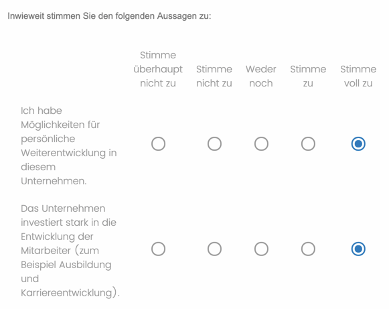Click the 'Weder noch' column header
Viewport: 389px width, 309px height.
(x=261, y=76)
